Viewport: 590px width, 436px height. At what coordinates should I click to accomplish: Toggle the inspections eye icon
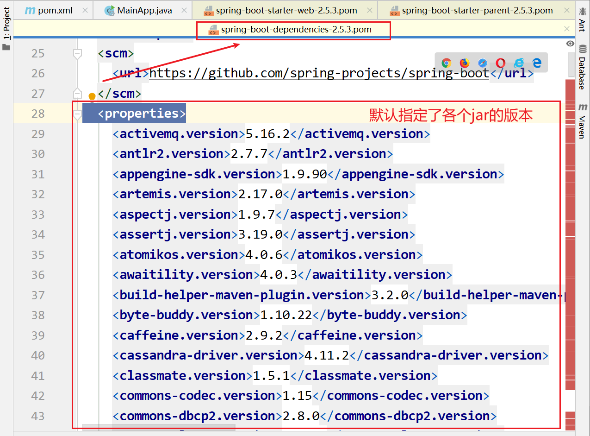(570, 44)
